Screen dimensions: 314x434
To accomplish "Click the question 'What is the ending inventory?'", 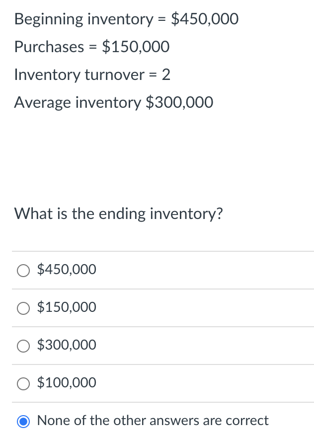I will 118,214.
